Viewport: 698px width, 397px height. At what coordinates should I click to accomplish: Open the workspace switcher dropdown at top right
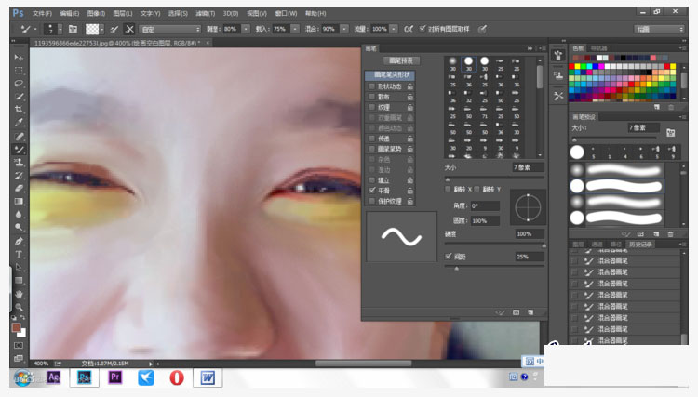pyautogui.click(x=659, y=29)
